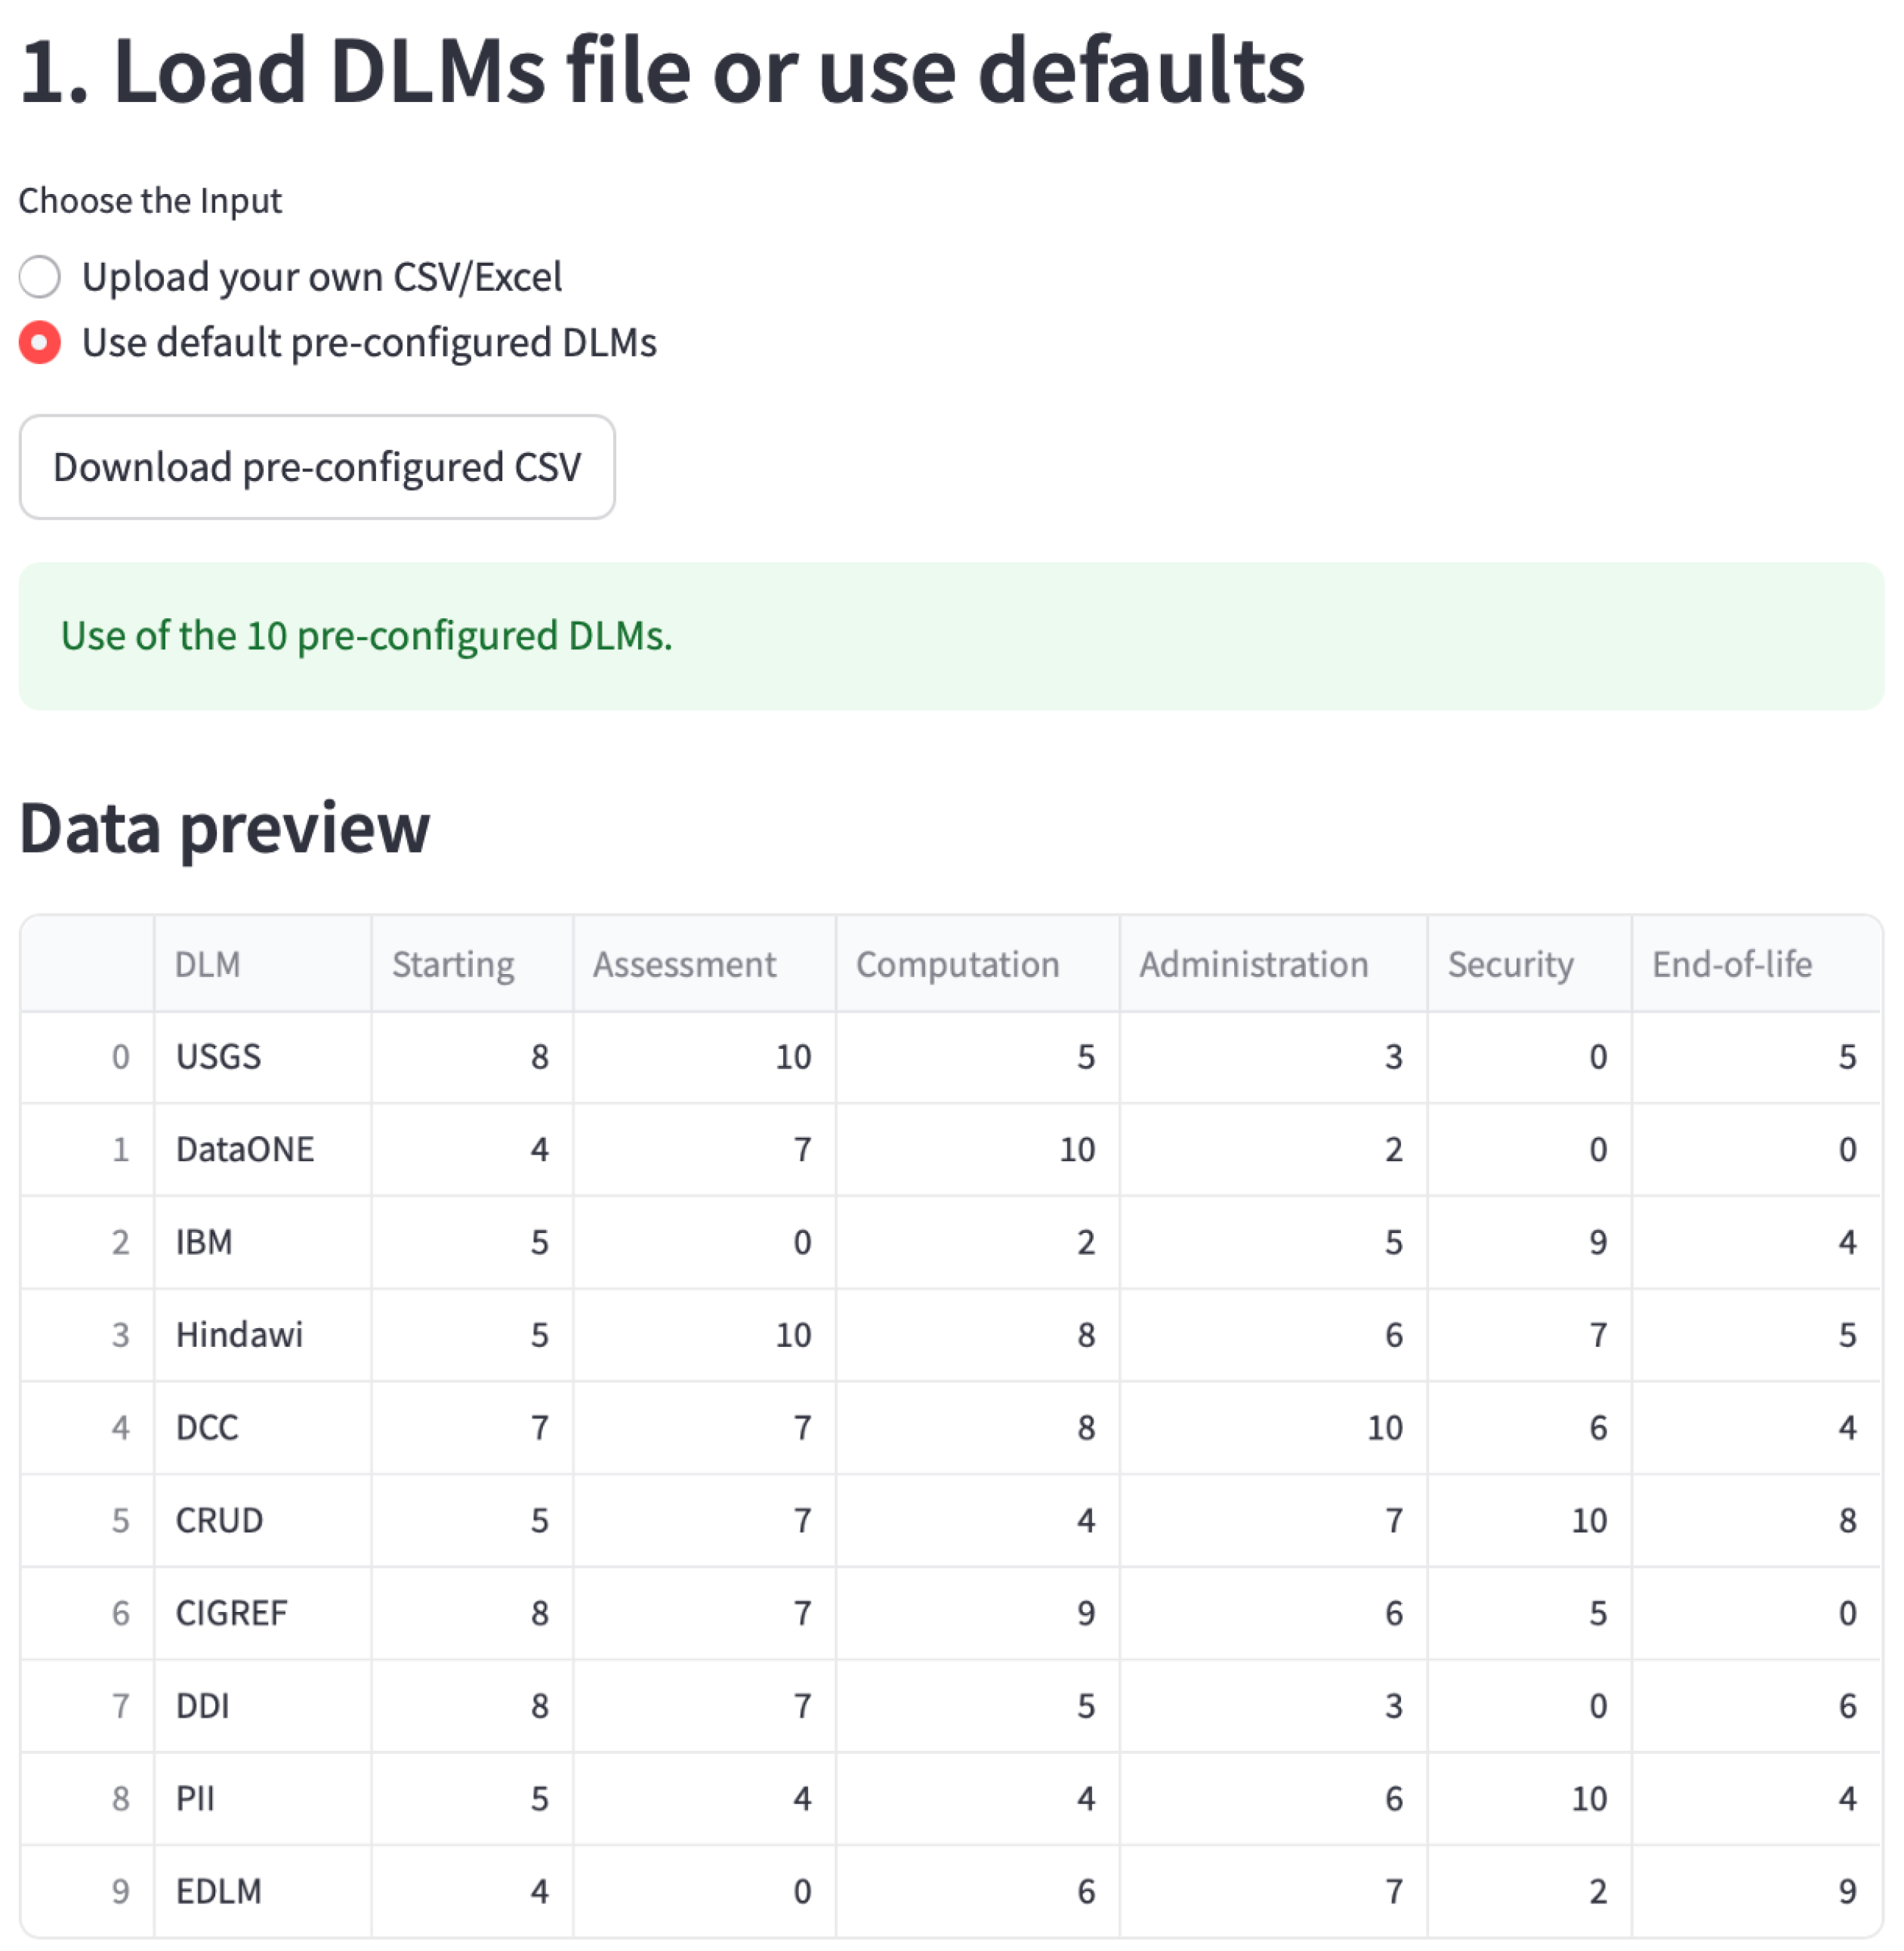
Task: Click the Computation column header
Action: pos(977,964)
